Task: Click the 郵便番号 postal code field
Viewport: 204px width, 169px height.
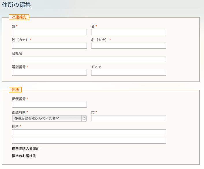Action: coord(49,105)
